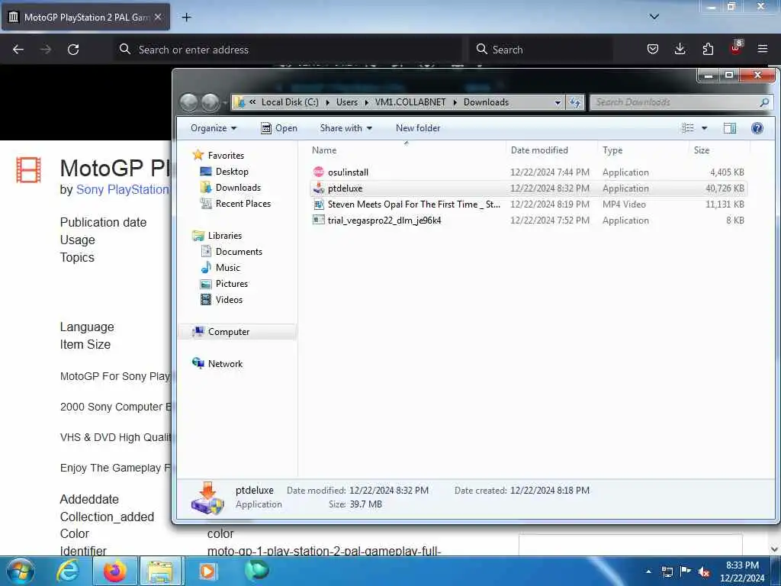This screenshot has height=586, width=781.
Task: Click the taskbar clock 8:33 PM
Action: click(742, 572)
